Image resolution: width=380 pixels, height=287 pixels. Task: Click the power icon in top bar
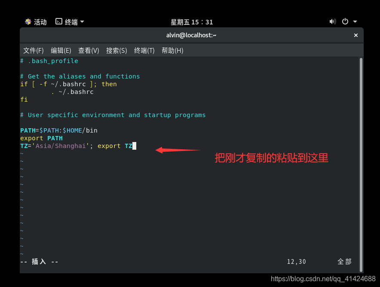point(345,21)
